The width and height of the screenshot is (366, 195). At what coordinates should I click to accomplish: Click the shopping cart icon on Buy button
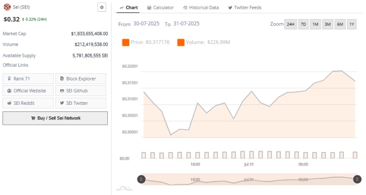pos(33,118)
